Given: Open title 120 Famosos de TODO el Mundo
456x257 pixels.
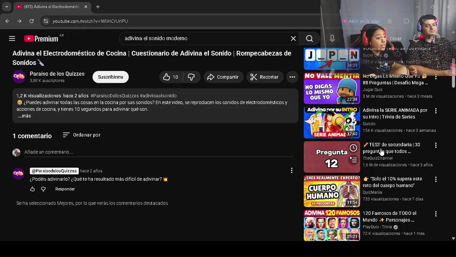Looking at the screenshot, I should coord(389,216).
